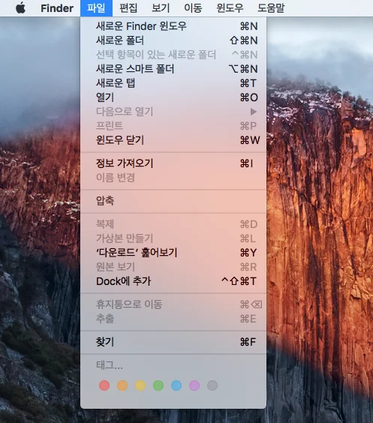Image resolution: width=373 pixels, height=423 pixels.
Task: Apply the blue tag color
Action: 176,385
